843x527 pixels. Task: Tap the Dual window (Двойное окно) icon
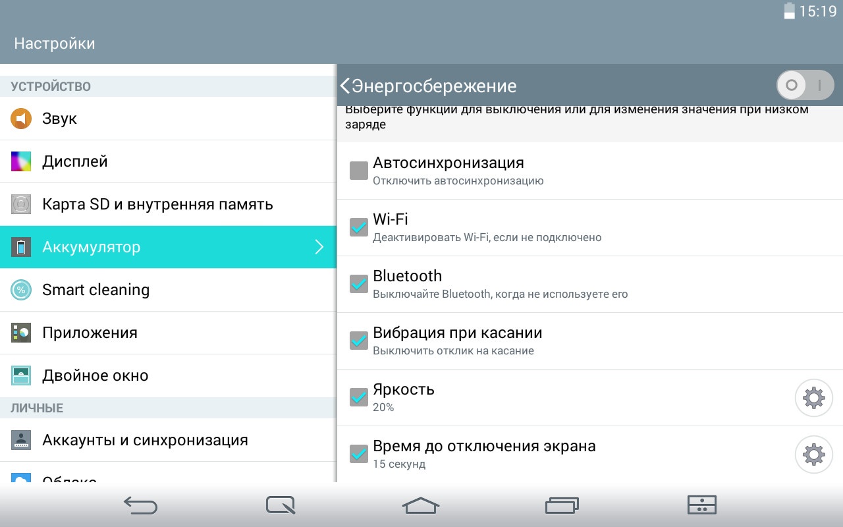point(21,375)
